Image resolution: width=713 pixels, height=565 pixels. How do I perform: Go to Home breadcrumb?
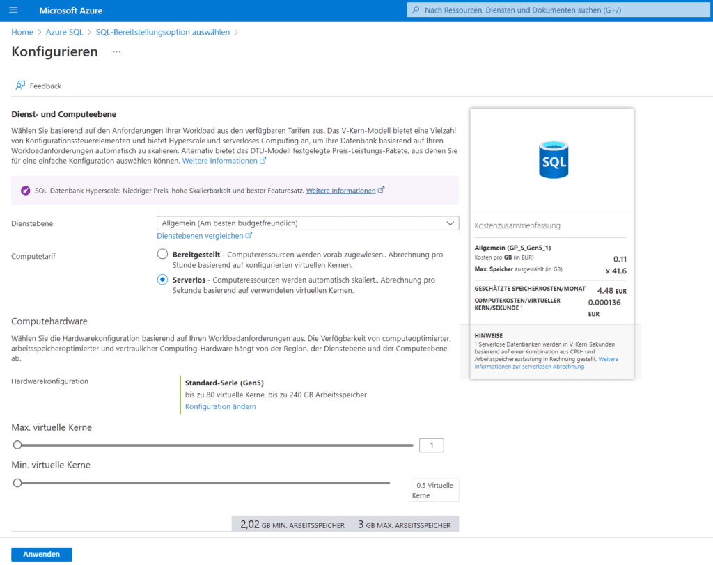(x=22, y=32)
